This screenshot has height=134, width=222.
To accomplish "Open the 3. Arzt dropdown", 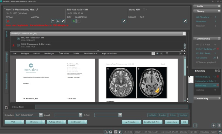I will (120, 115).
